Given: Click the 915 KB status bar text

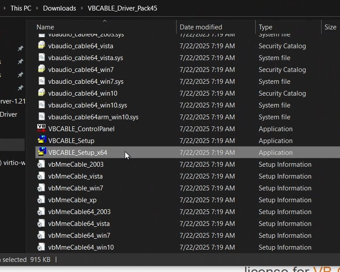Looking at the screenshot, I should pyautogui.click(x=40, y=259).
